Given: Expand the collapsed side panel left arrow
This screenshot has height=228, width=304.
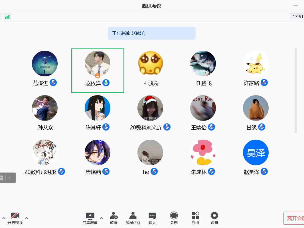Looking at the screenshot, I should click(x=10, y=178).
